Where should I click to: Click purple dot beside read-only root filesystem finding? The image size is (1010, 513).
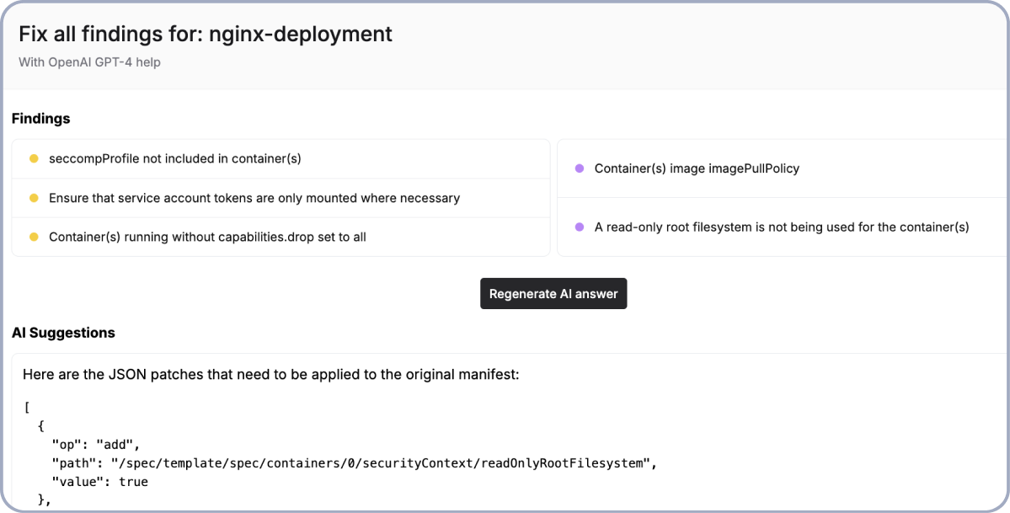579,227
